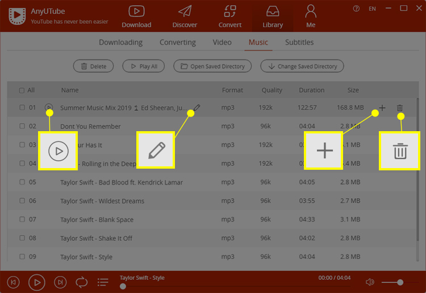Click Open Saved Directory button
This screenshot has width=426, height=293.
(x=212, y=66)
